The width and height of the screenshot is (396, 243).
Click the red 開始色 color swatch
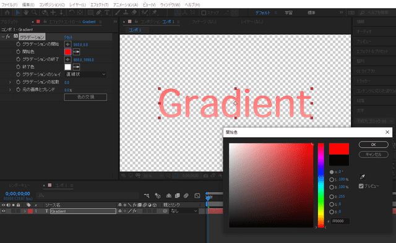coord(67,52)
